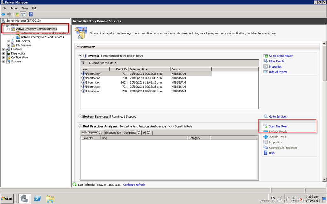Switch to the Excluded (0) tab

[113, 133]
